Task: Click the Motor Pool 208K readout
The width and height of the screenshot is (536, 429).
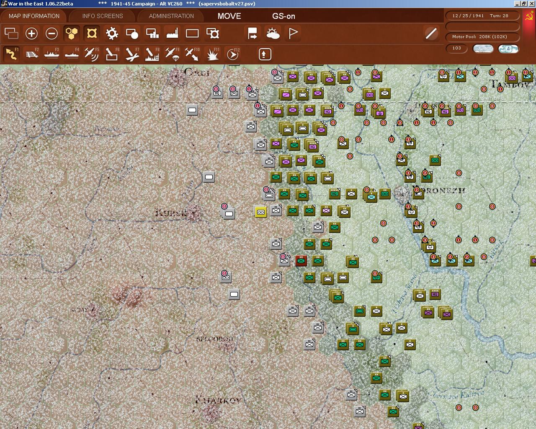Action: (483, 37)
